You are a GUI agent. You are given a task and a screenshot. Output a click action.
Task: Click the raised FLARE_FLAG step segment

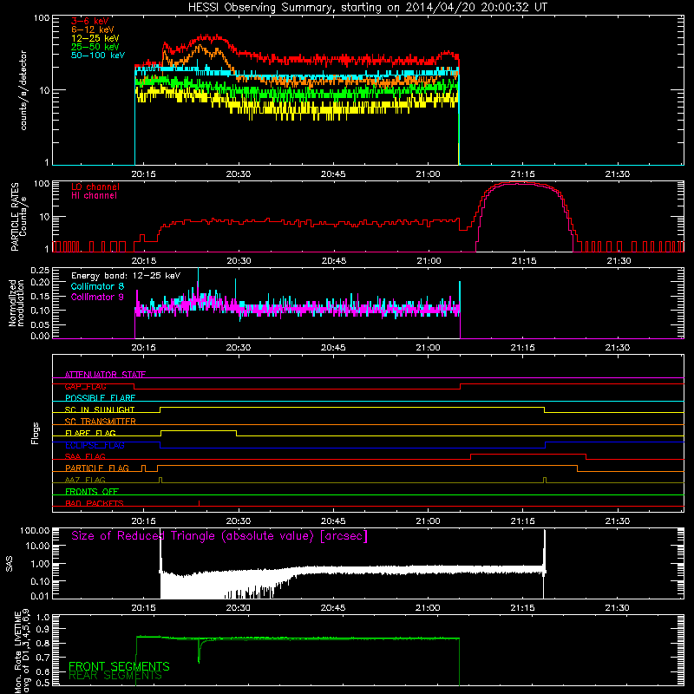click(x=199, y=430)
